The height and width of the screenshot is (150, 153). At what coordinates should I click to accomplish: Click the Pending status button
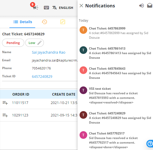point(13,43)
